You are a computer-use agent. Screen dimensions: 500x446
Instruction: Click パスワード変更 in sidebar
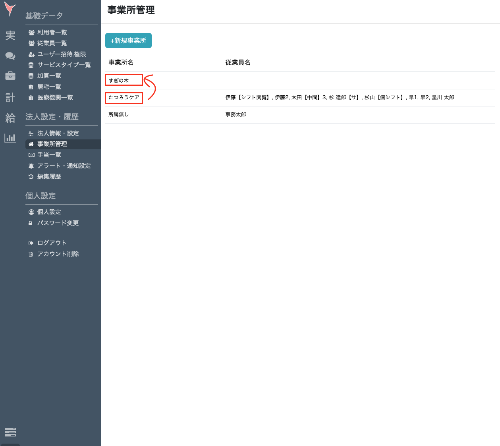(58, 223)
